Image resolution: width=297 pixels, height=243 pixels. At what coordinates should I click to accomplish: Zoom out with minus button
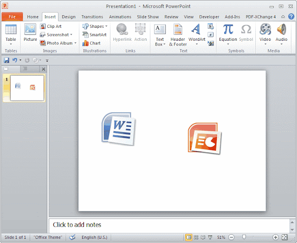coord(231,237)
